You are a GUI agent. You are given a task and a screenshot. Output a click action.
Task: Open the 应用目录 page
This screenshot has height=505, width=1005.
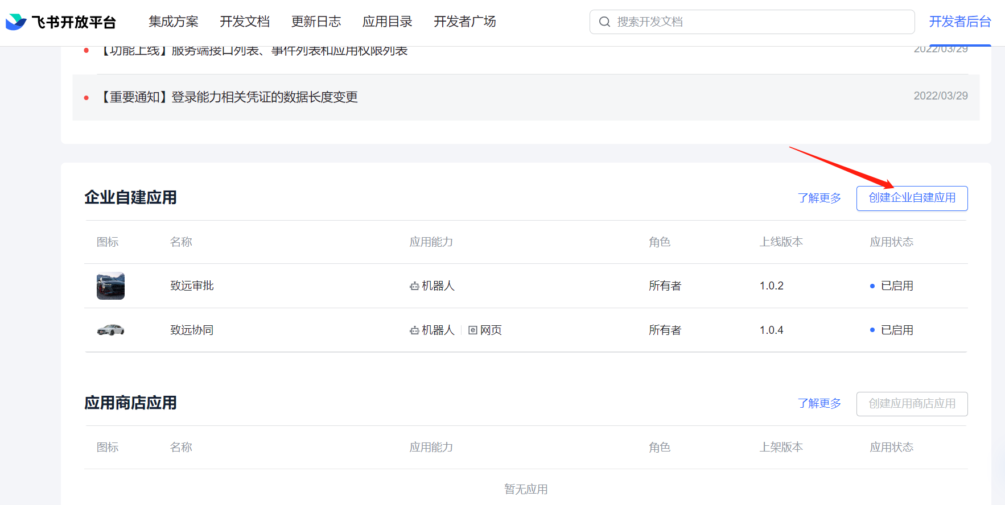tap(387, 22)
